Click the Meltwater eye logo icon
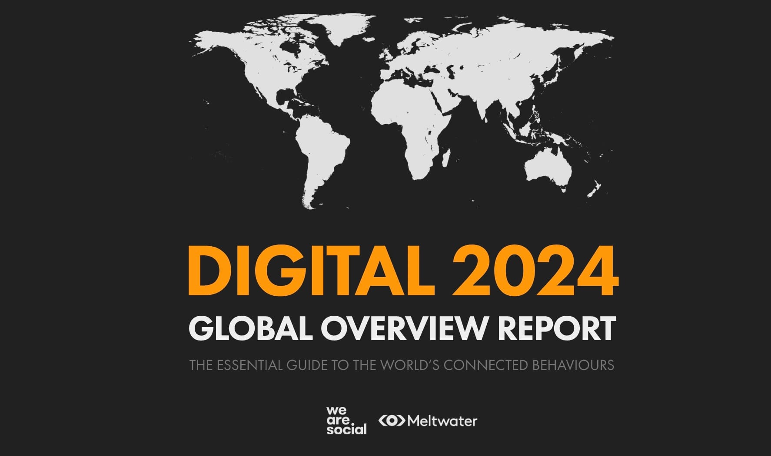The width and height of the screenshot is (771, 456). (393, 420)
